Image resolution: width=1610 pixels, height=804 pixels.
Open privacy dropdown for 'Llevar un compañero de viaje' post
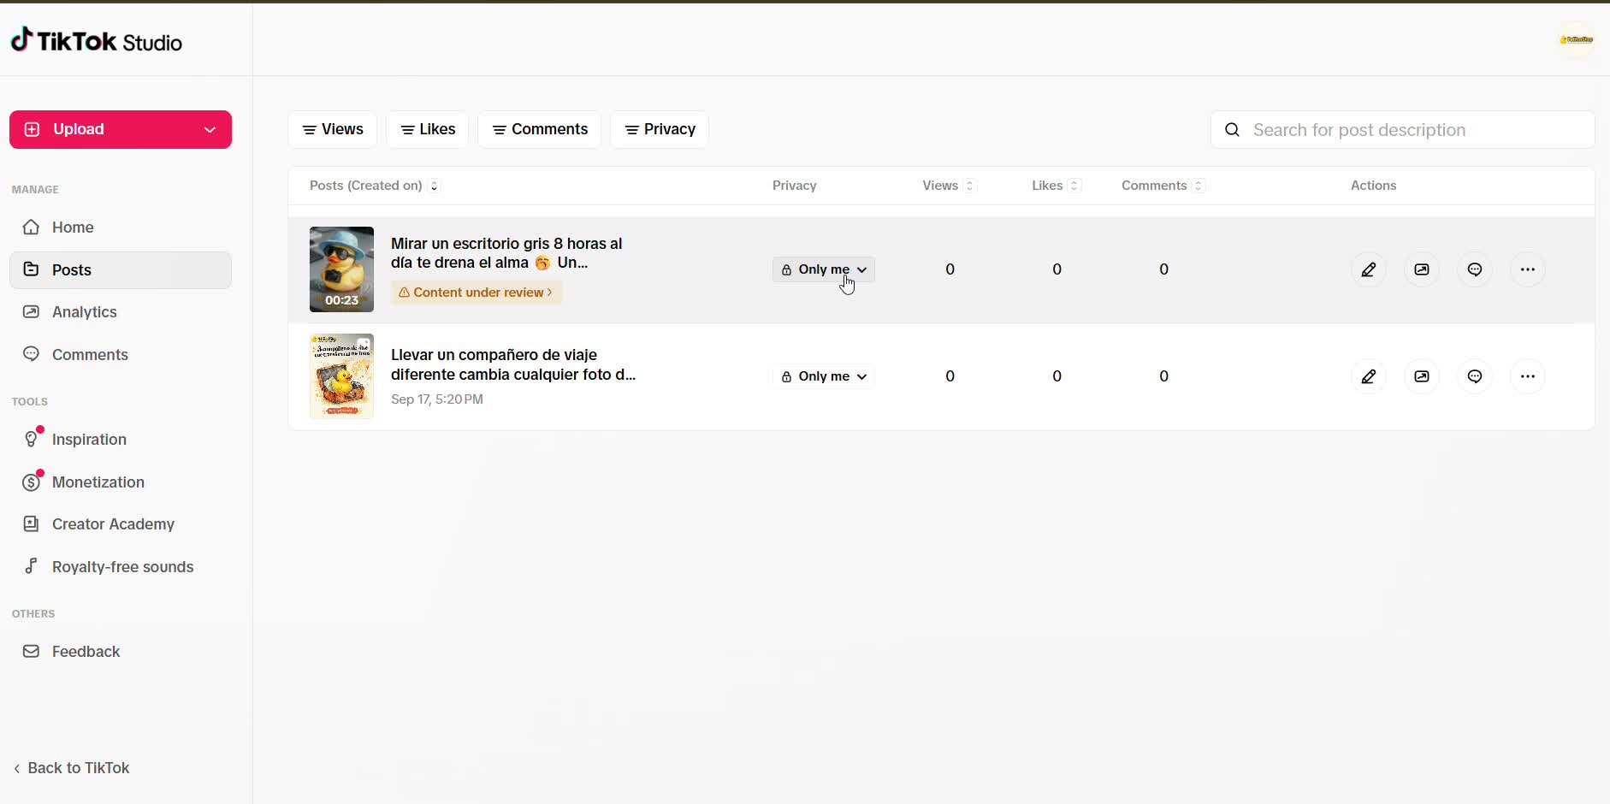click(824, 376)
